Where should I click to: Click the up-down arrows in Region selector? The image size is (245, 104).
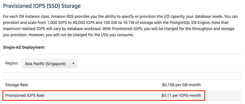pos(74,64)
